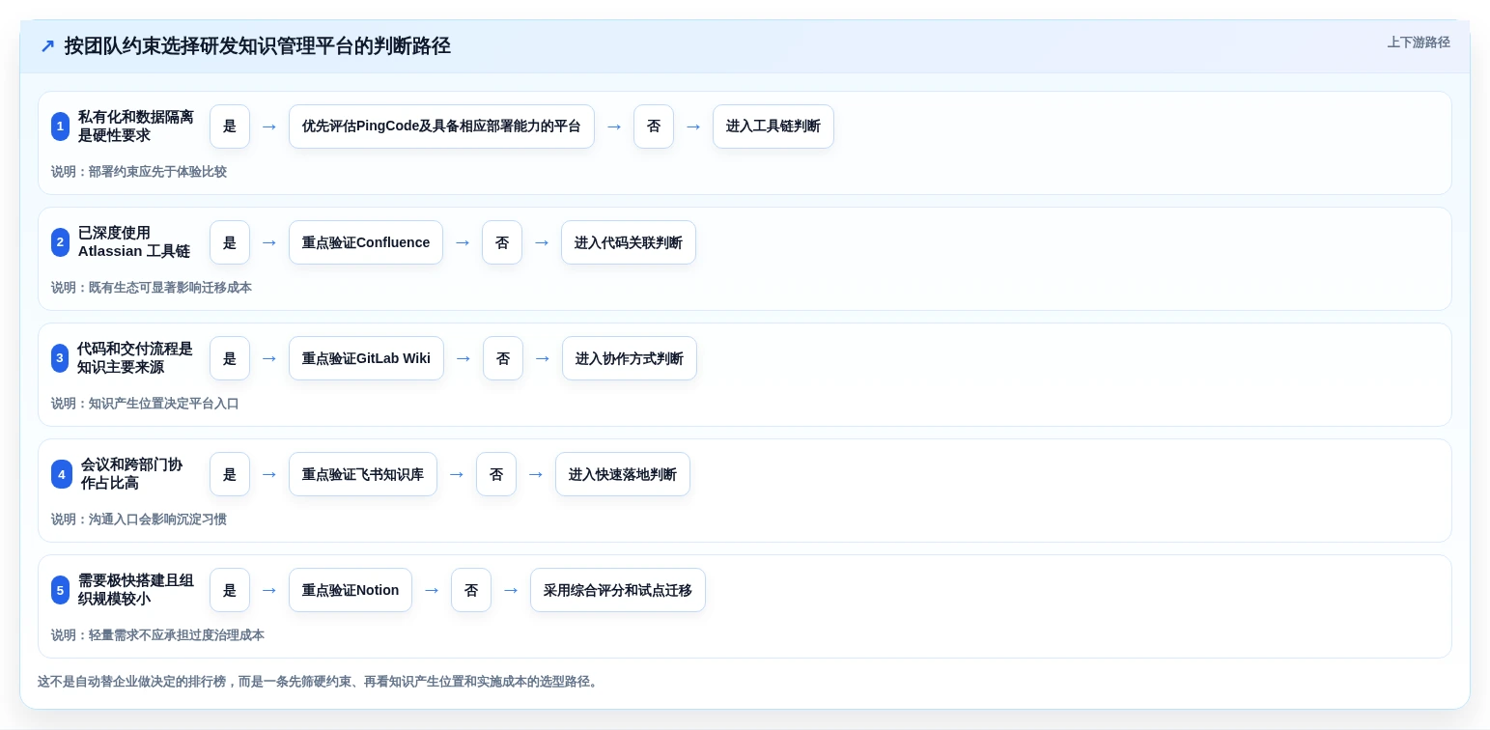The image size is (1490, 730).
Task: Click the question 会议和跨部门协作占比高
Action: coord(131,474)
